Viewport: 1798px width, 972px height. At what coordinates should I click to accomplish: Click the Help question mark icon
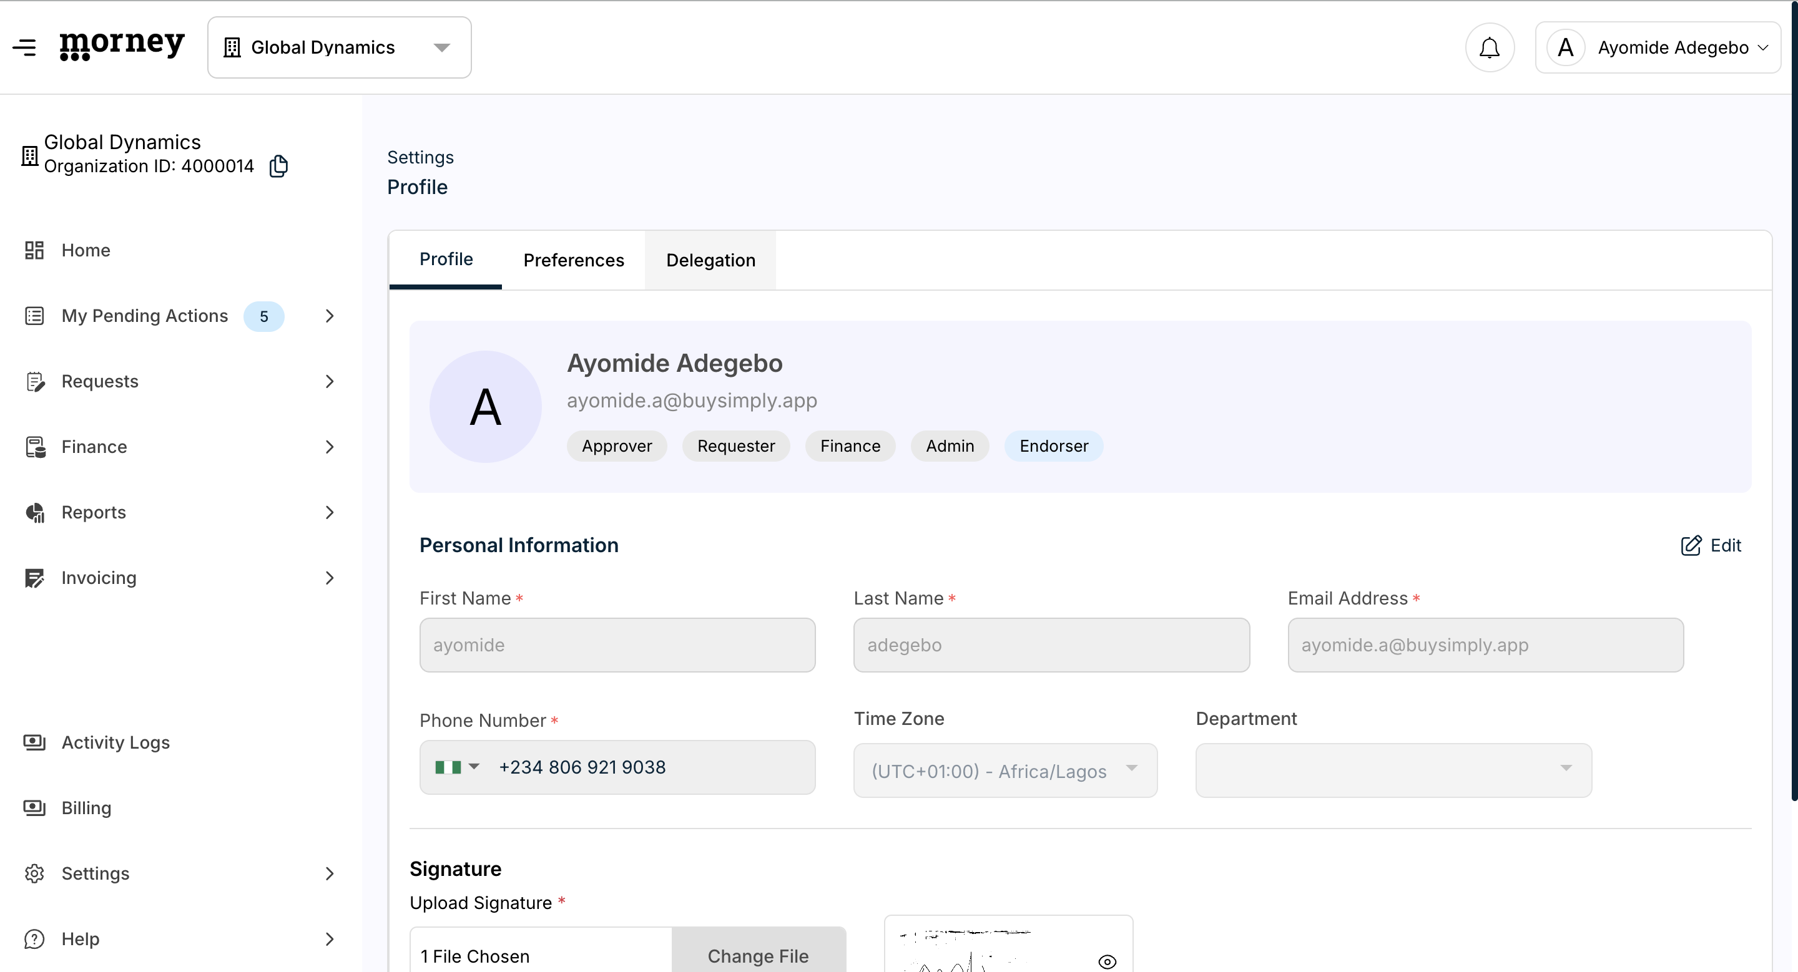(x=34, y=939)
